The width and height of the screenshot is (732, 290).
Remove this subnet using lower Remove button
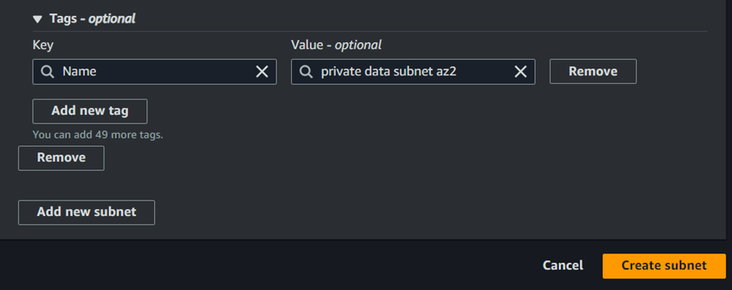(x=62, y=158)
